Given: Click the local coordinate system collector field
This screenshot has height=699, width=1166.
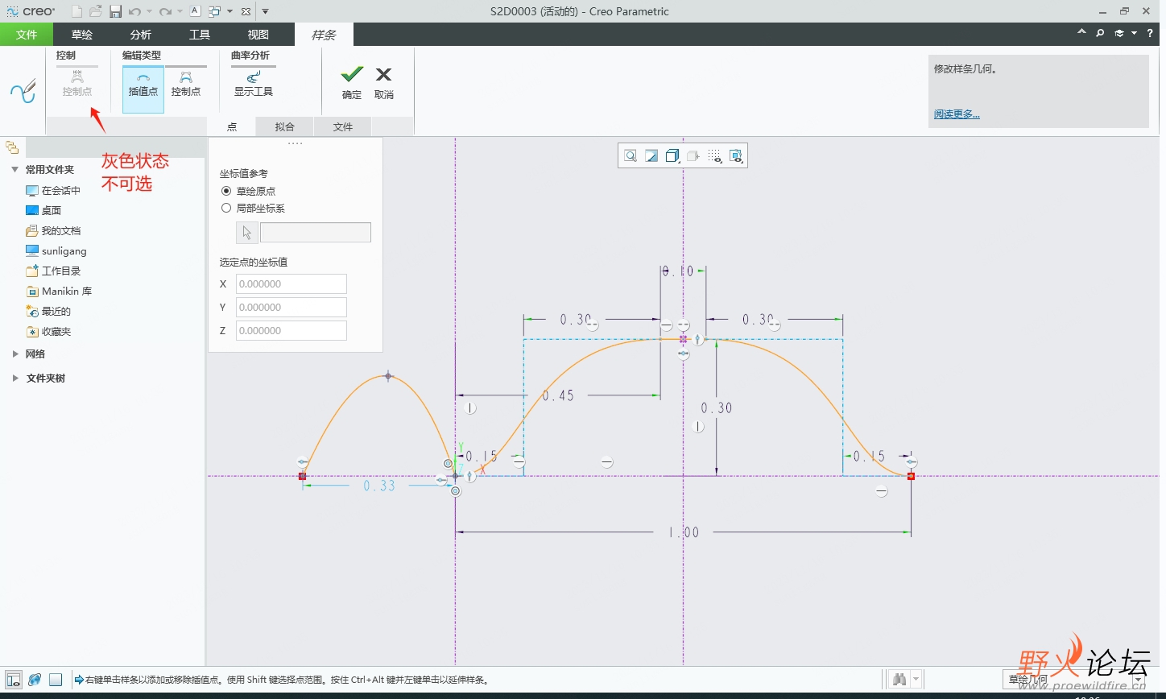Looking at the screenshot, I should 316,233.
